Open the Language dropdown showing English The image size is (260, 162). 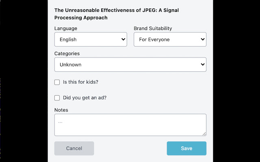[x=90, y=40]
